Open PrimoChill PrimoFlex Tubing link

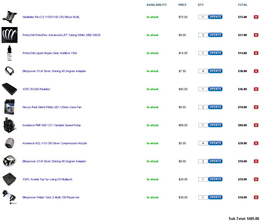[62, 35]
